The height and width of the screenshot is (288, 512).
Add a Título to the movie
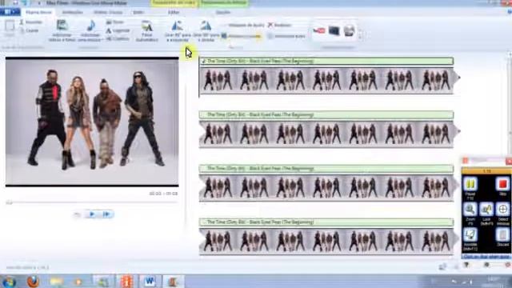[115, 22]
